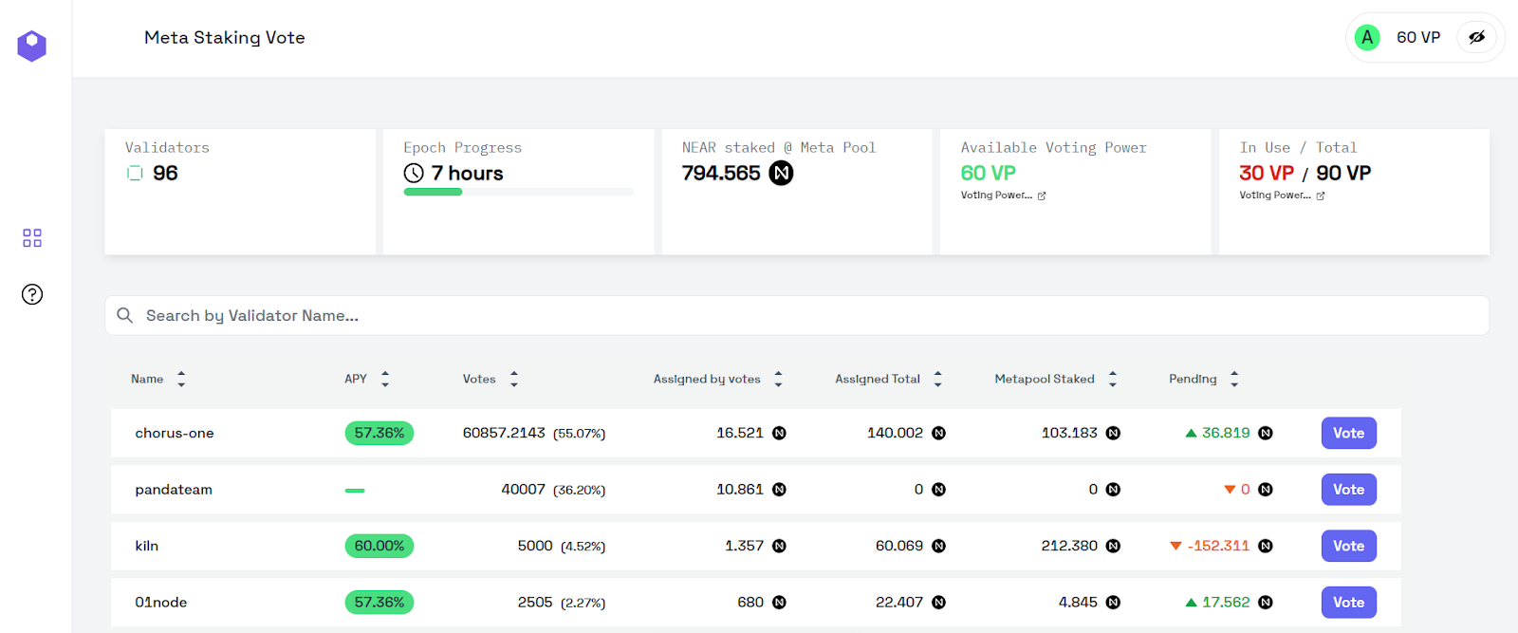Click NEAR icon beside pending -152.311

1266,546
